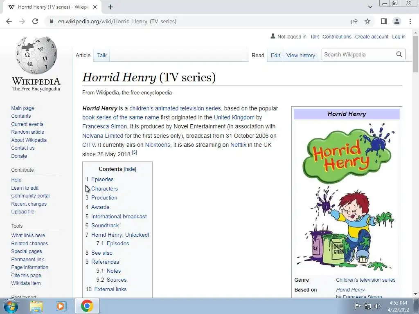Open What links here tool
The image size is (419, 314).
click(x=28, y=235)
